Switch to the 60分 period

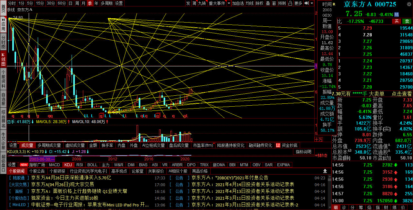62,3
